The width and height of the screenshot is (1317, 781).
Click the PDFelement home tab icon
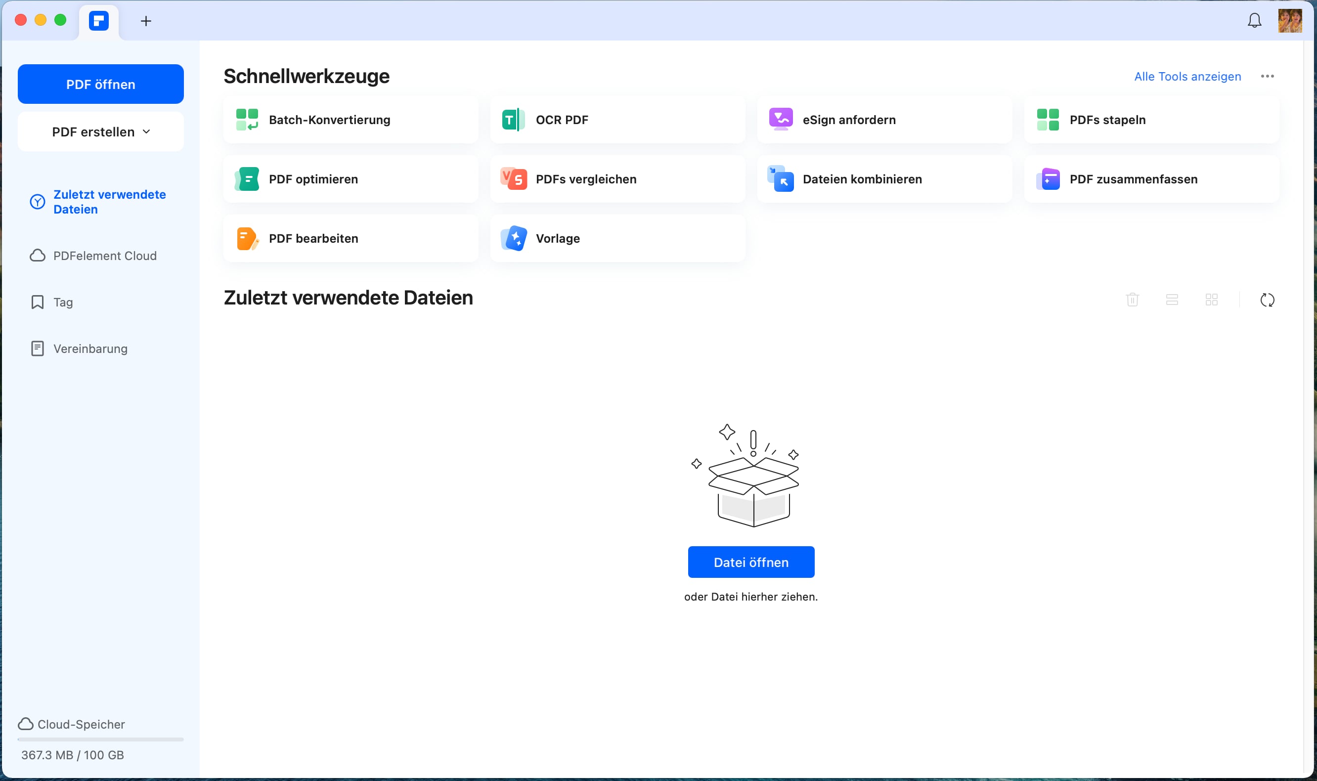tap(99, 21)
